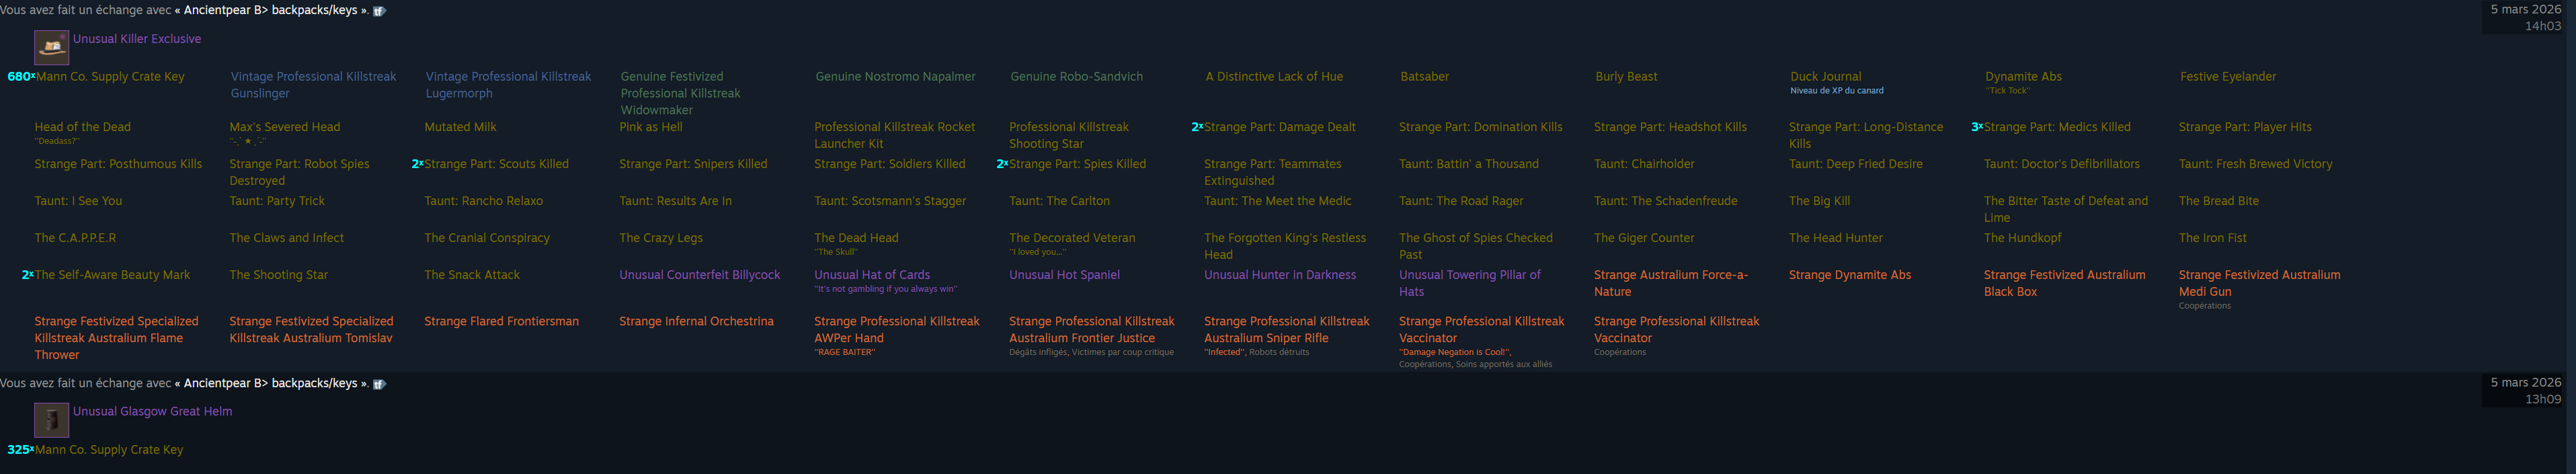The width and height of the screenshot is (2576, 474).
Task: Open the Ancientpear B> profile in the 14h03 trade
Action: (x=271, y=10)
